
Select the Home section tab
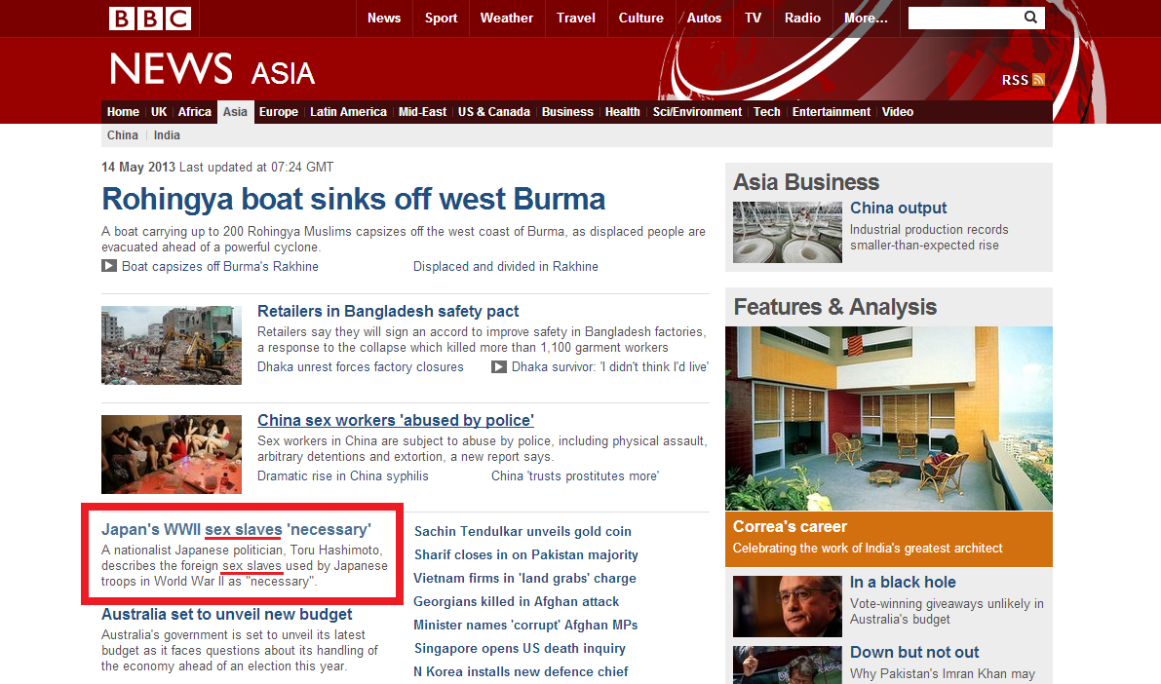click(123, 112)
